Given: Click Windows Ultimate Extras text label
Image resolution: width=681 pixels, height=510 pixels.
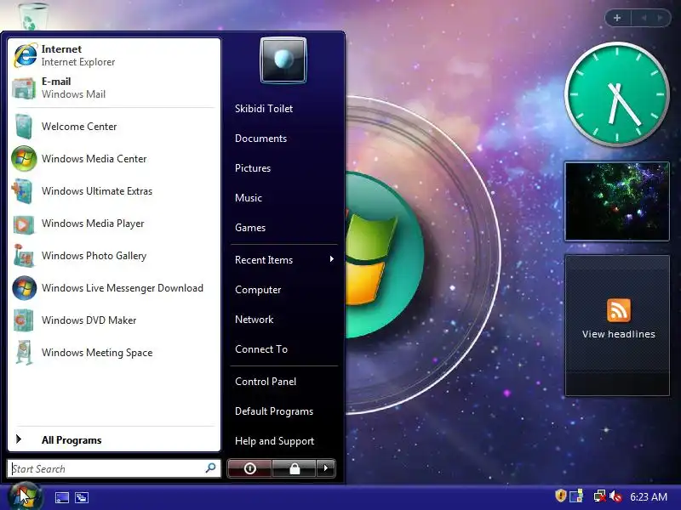Looking at the screenshot, I should (97, 190).
